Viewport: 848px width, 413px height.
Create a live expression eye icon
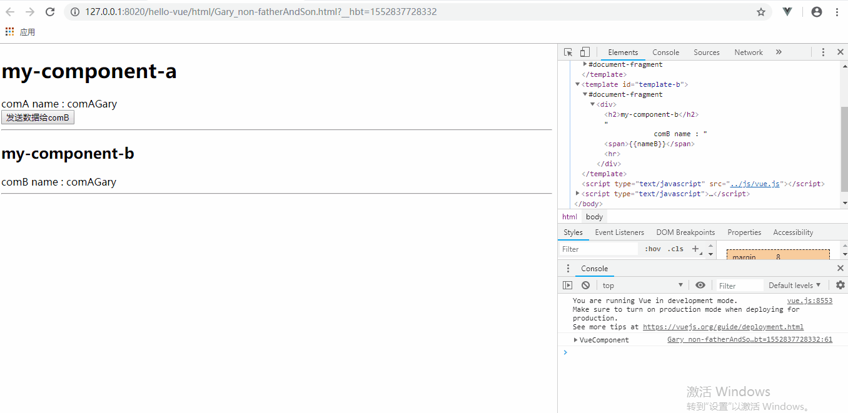pos(700,285)
